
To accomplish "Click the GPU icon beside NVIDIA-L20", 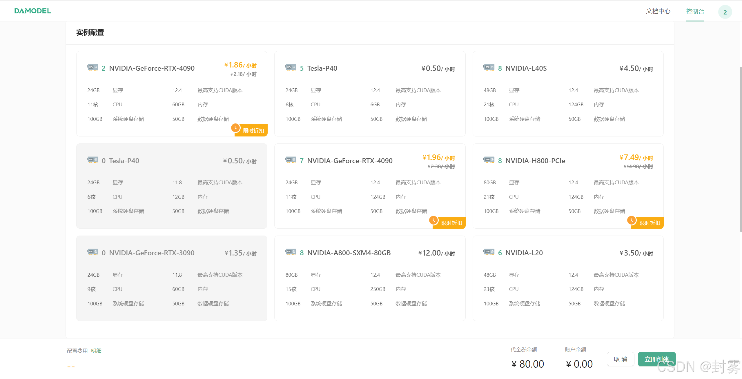I will (489, 252).
